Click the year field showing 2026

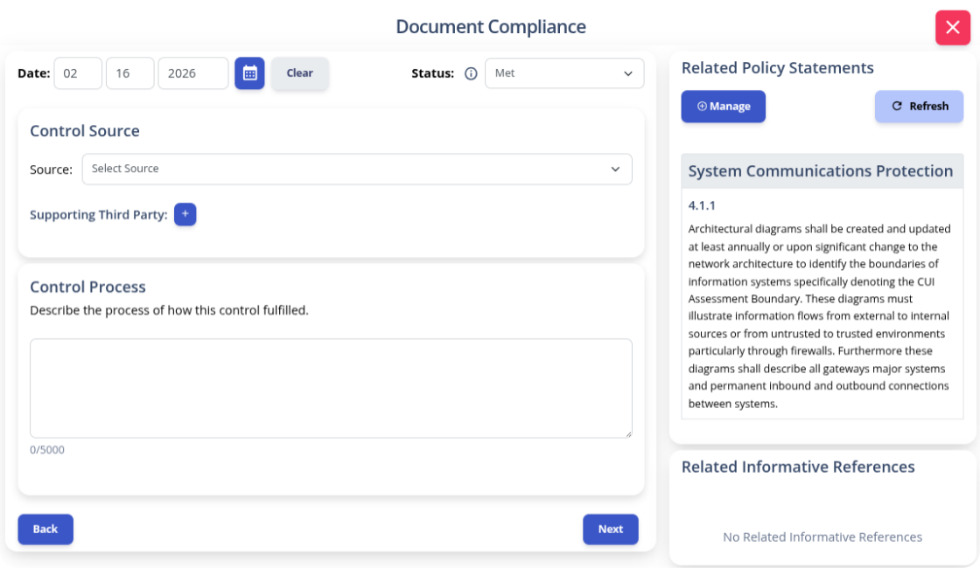[193, 73]
